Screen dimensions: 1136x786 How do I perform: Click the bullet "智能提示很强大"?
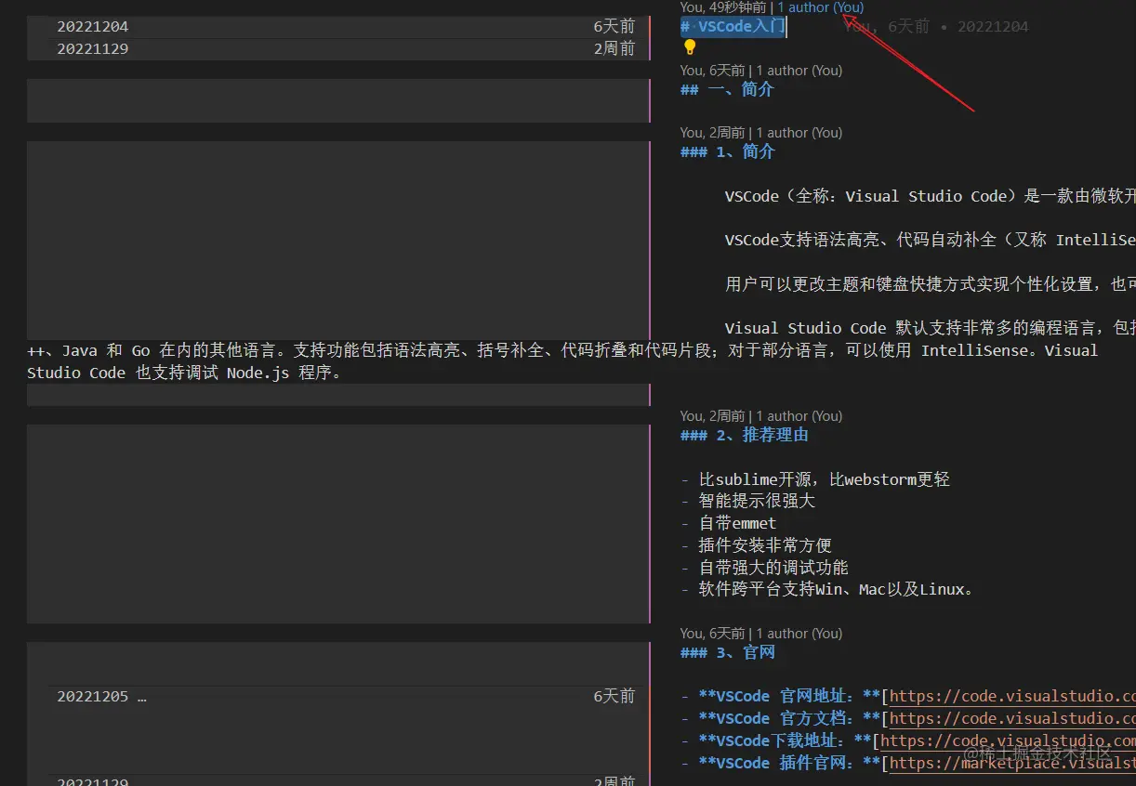click(x=756, y=500)
